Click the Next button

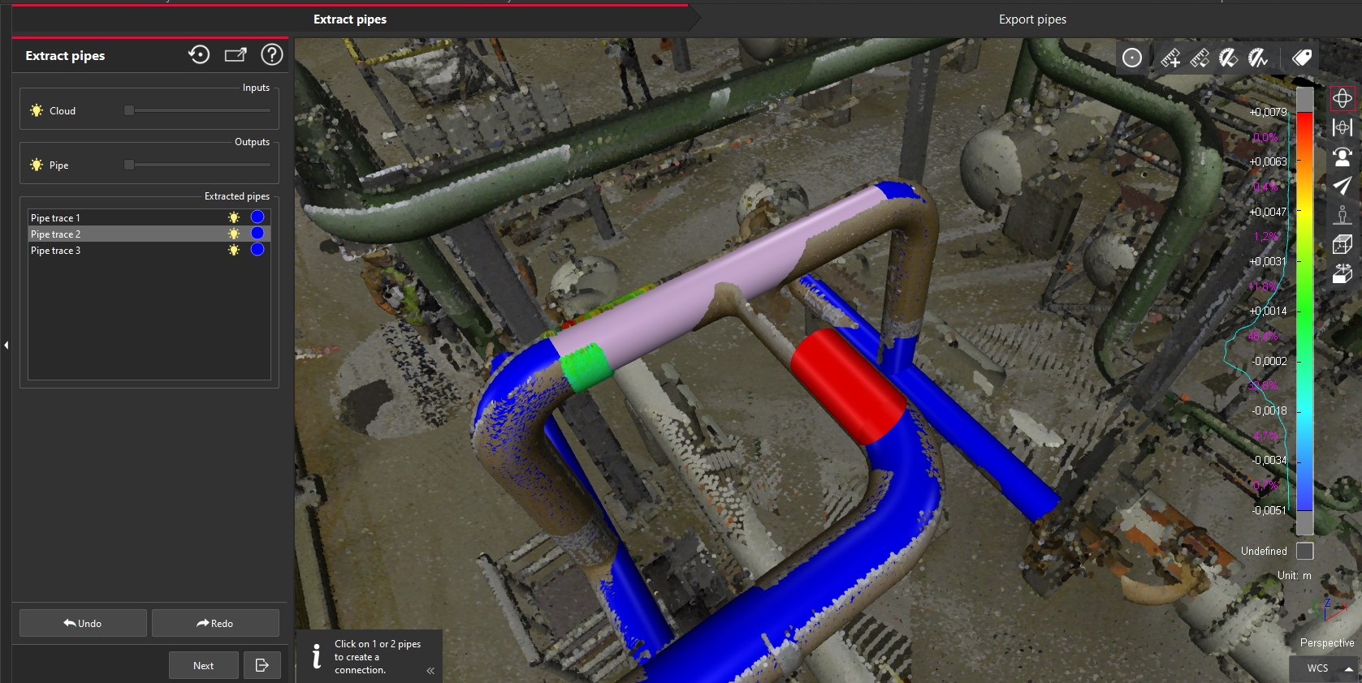[204, 665]
